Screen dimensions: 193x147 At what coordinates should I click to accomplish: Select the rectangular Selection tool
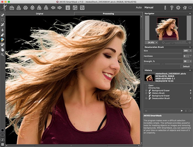click(x=2, y=20)
